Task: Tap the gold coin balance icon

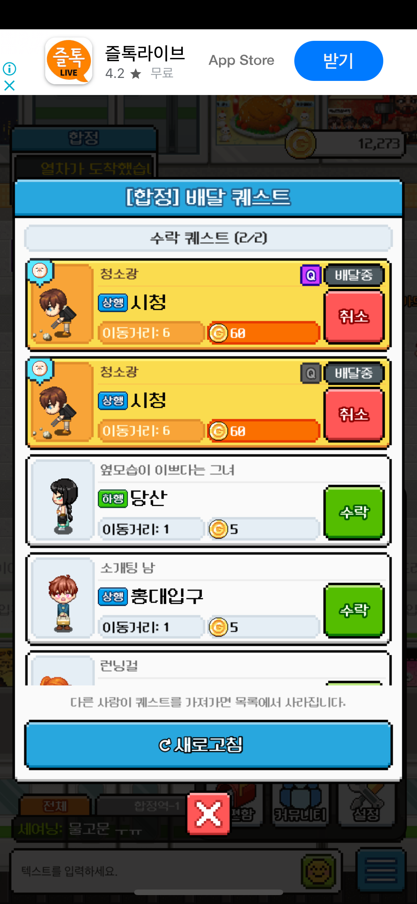Action: tap(300, 143)
